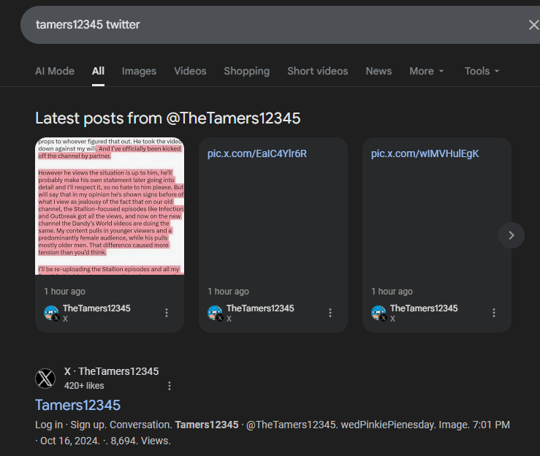This screenshot has height=456, width=540.
Task: Click TheTamers12345 name on the pic.x.com/EaIC4YIr6R card
Action: click(x=260, y=308)
